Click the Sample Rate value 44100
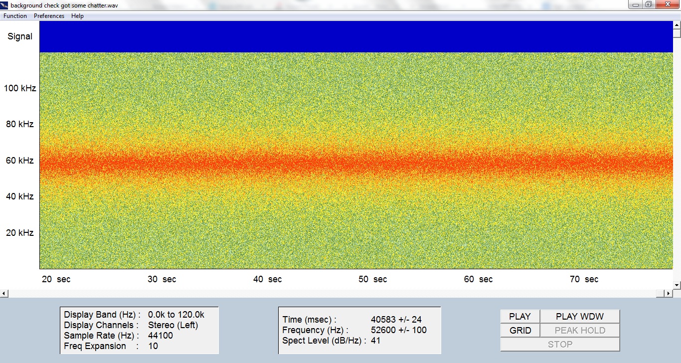681x363 pixels. point(161,336)
